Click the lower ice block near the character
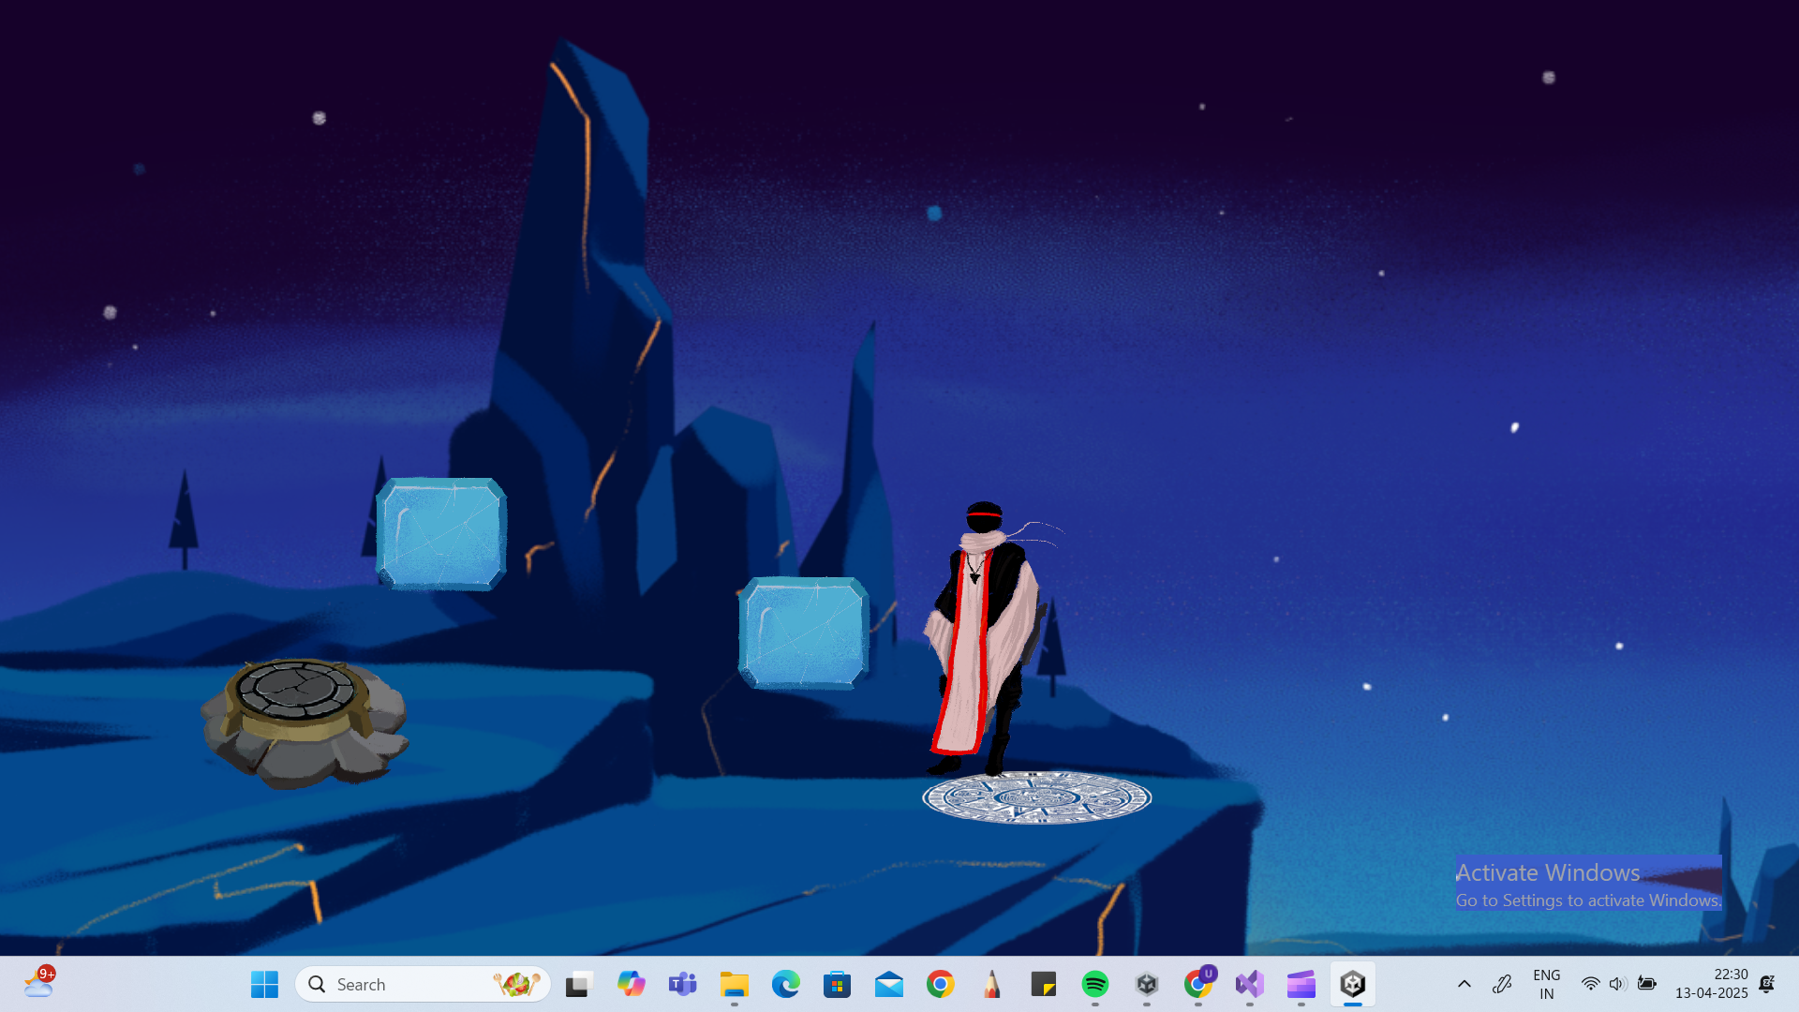1799x1012 pixels. [x=804, y=633]
